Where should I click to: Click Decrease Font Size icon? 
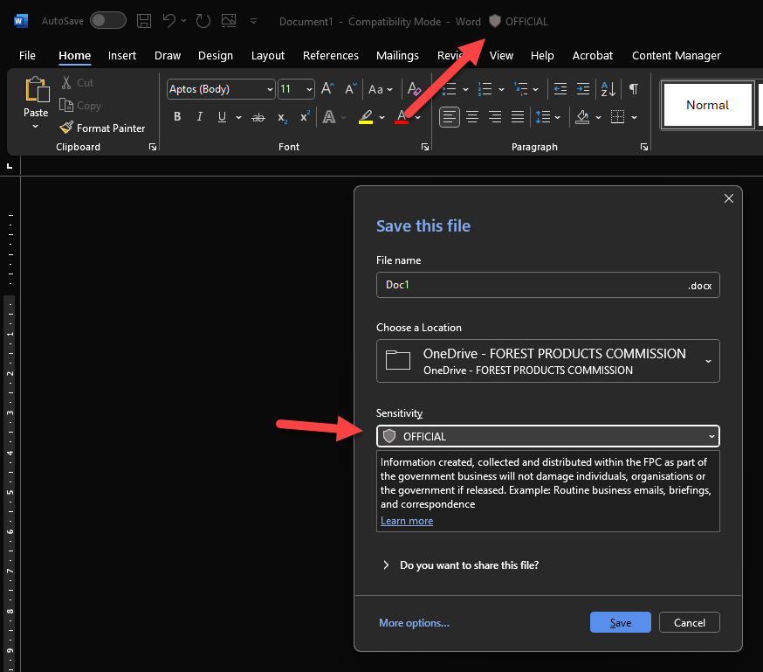pos(350,88)
